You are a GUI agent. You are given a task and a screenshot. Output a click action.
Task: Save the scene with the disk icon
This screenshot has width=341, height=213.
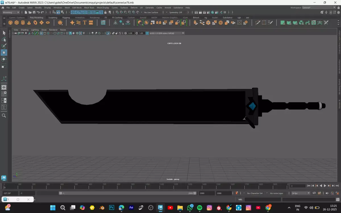34,12
